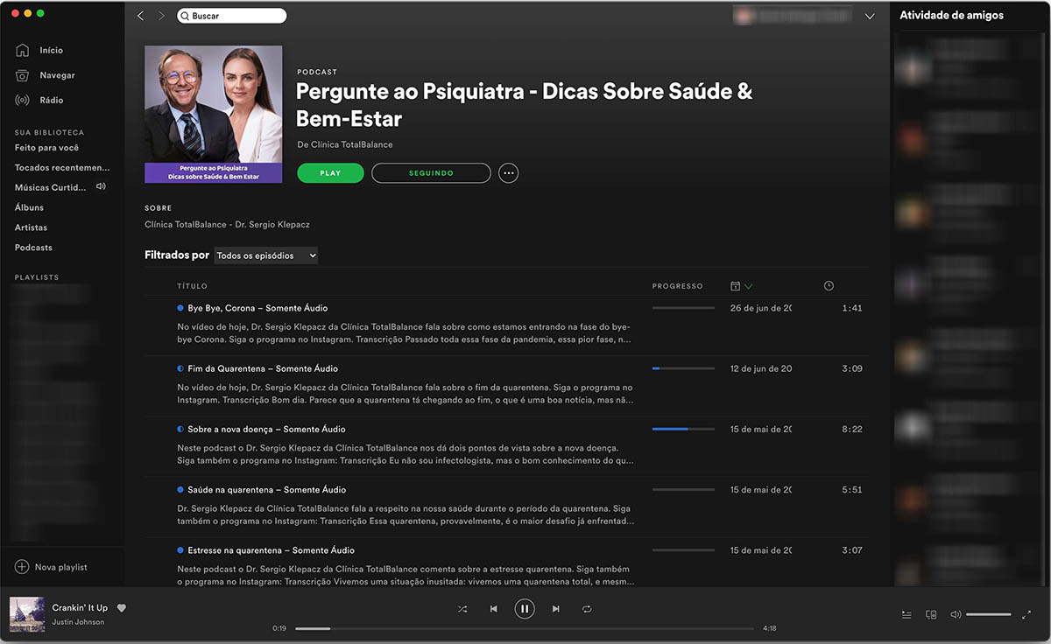Toggle repeat mode

587,609
